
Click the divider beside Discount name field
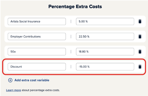[x=71, y=67]
